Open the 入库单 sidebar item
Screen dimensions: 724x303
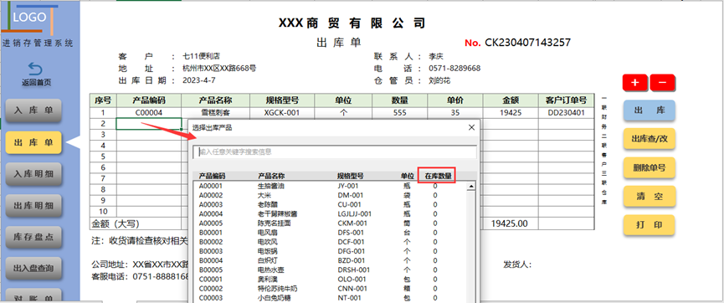(33, 110)
